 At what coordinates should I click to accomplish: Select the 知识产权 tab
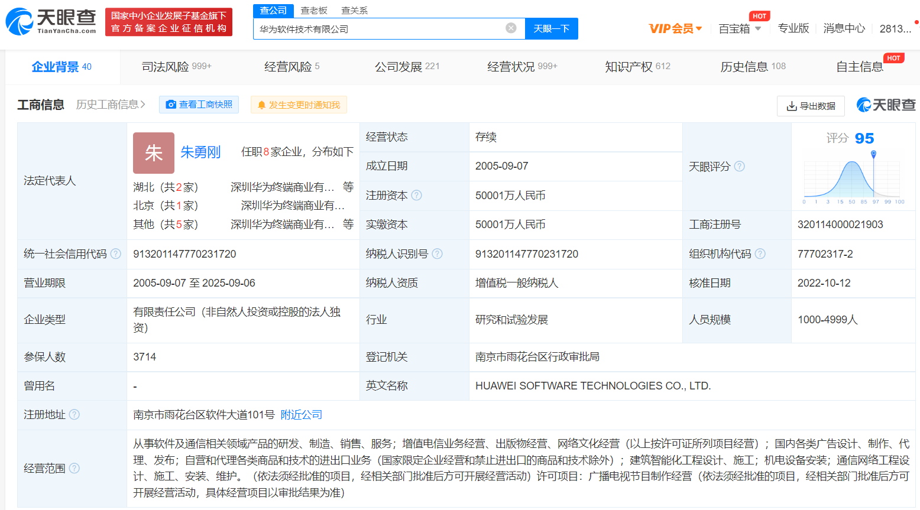click(637, 67)
